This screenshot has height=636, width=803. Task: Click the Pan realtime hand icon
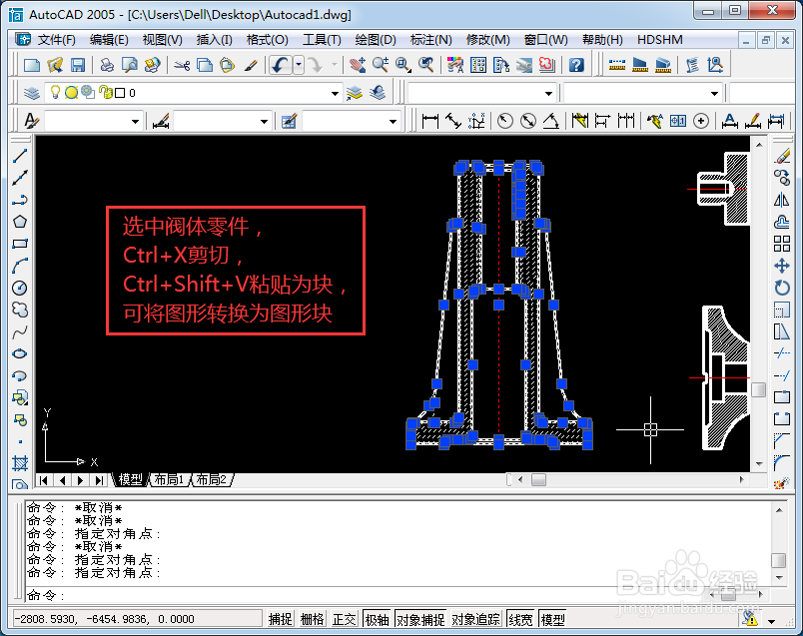[357, 65]
